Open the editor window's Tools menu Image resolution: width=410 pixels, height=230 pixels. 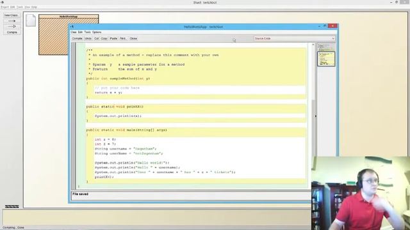tap(87, 32)
